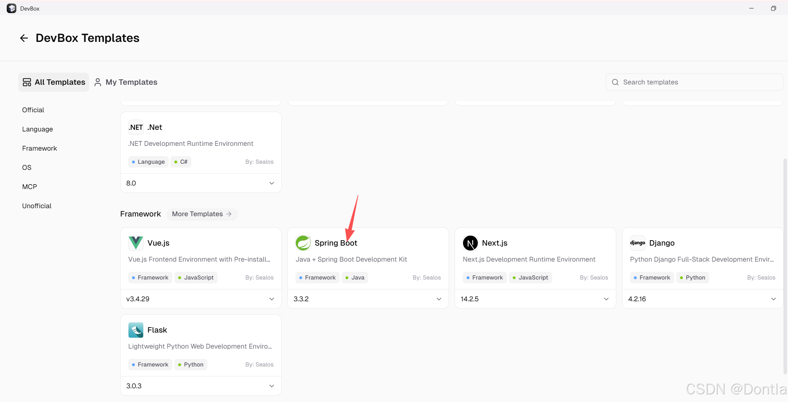The image size is (788, 402).
Task: Open the .Net version 8.0 dropdown
Action: point(201,183)
